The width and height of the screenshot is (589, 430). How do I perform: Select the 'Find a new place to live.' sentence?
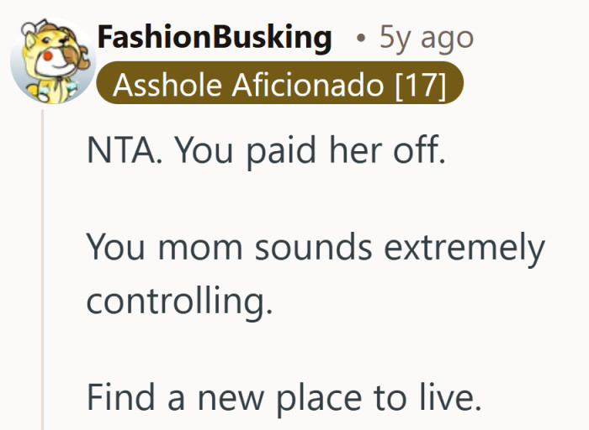pyautogui.click(x=284, y=398)
